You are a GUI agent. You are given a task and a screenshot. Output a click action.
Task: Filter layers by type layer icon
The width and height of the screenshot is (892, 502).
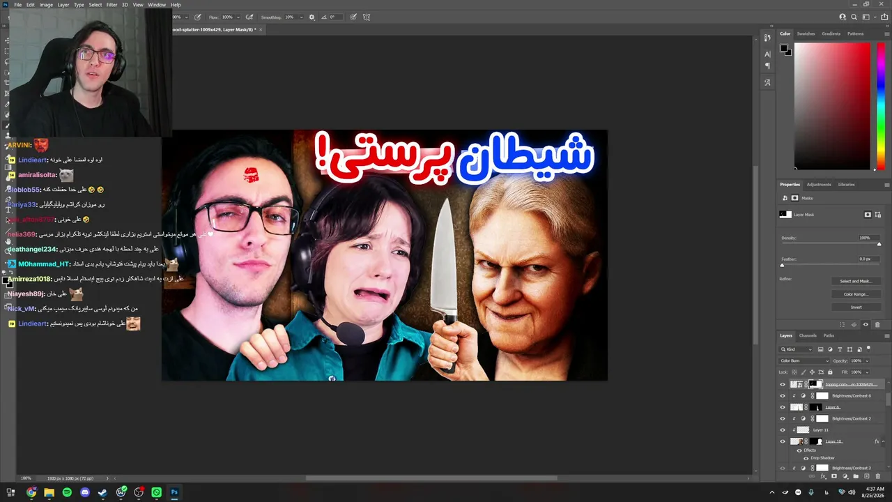pyautogui.click(x=840, y=349)
